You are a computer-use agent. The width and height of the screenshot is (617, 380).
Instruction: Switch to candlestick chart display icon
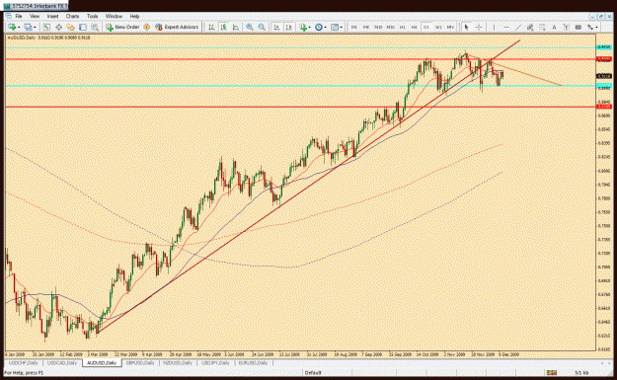click(x=223, y=28)
